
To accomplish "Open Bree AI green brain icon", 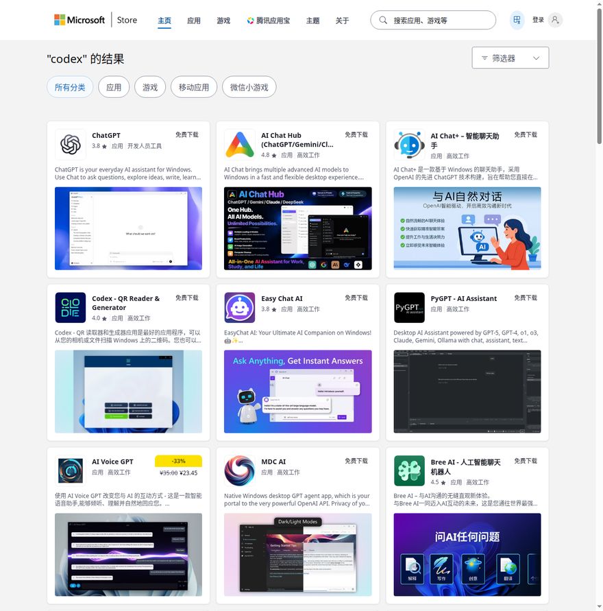I will pos(409,470).
